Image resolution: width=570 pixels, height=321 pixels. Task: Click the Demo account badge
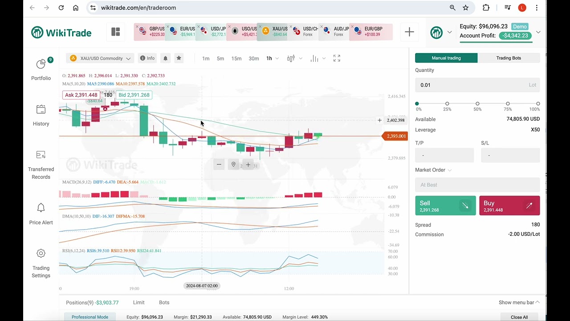coord(520,26)
